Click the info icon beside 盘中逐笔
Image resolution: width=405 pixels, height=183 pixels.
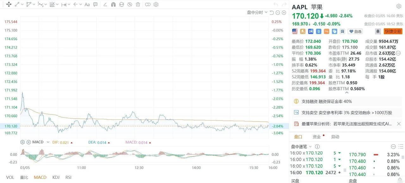(317, 146)
